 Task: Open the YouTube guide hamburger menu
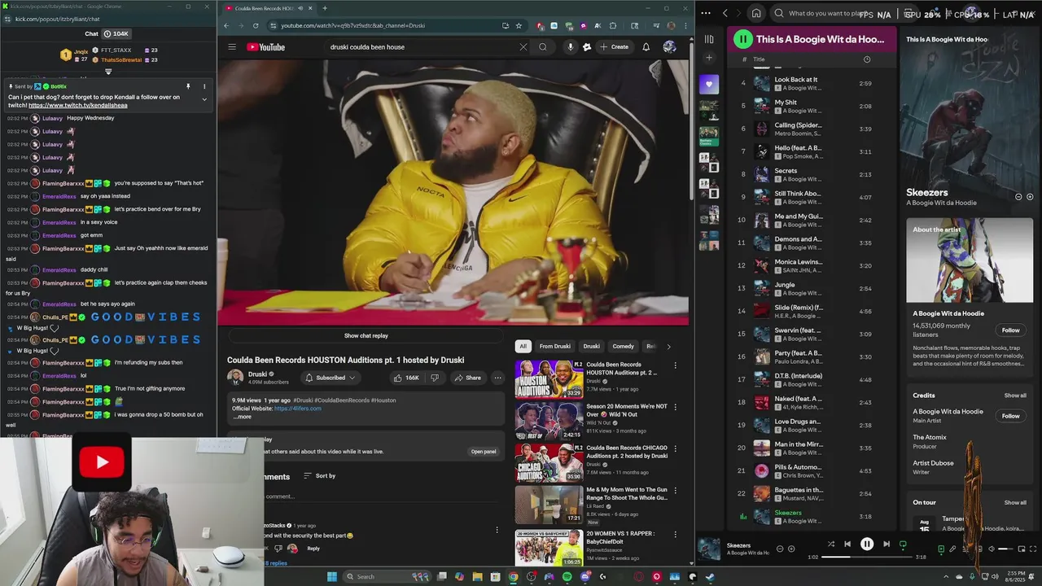[232, 47]
